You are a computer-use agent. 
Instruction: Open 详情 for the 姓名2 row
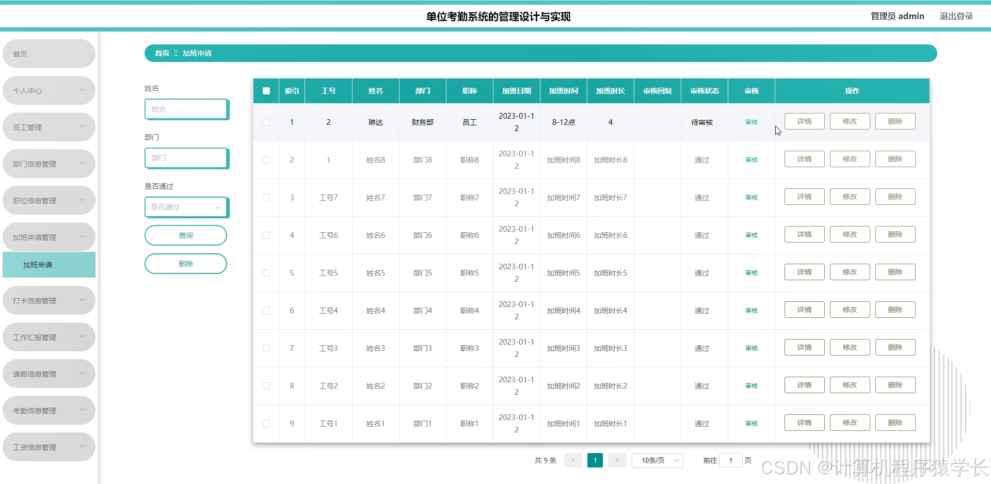[804, 385]
